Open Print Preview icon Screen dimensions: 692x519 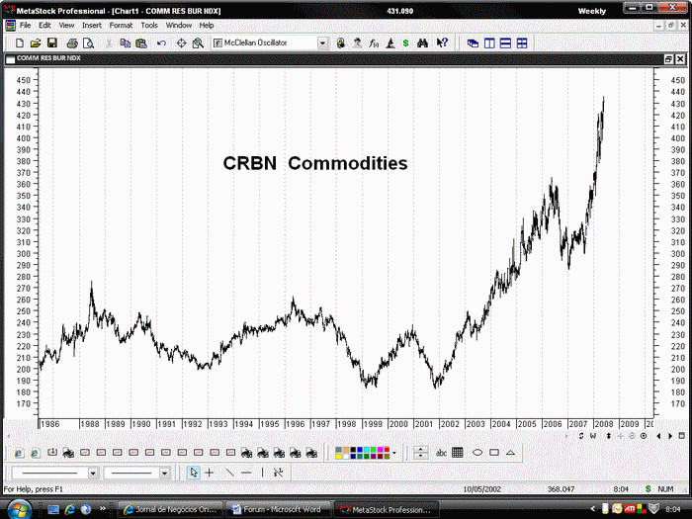click(x=88, y=43)
